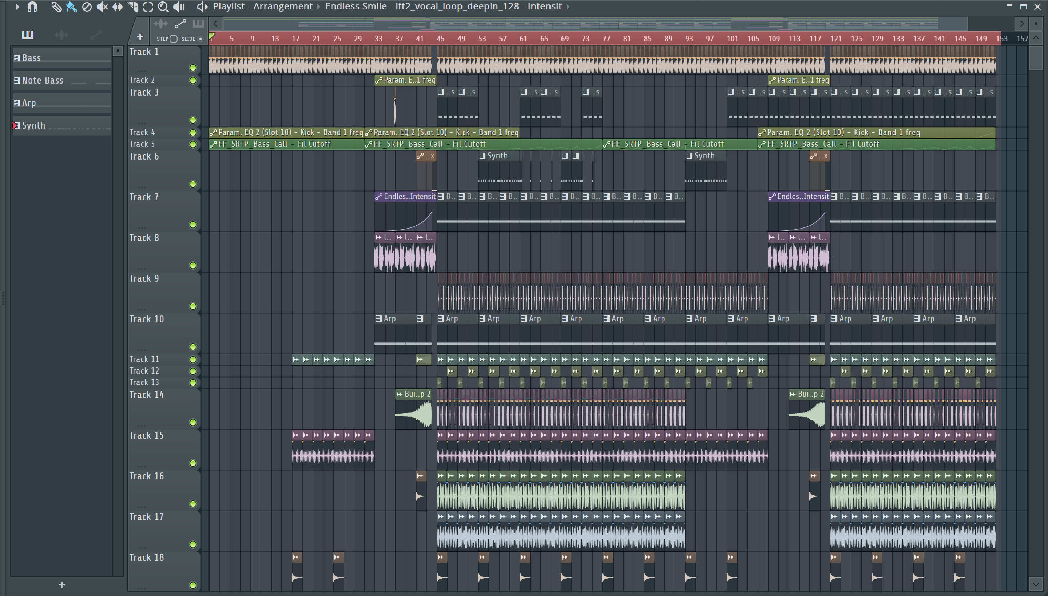Select the Slip tool
This screenshot has width=1048, height=596.
117,7
